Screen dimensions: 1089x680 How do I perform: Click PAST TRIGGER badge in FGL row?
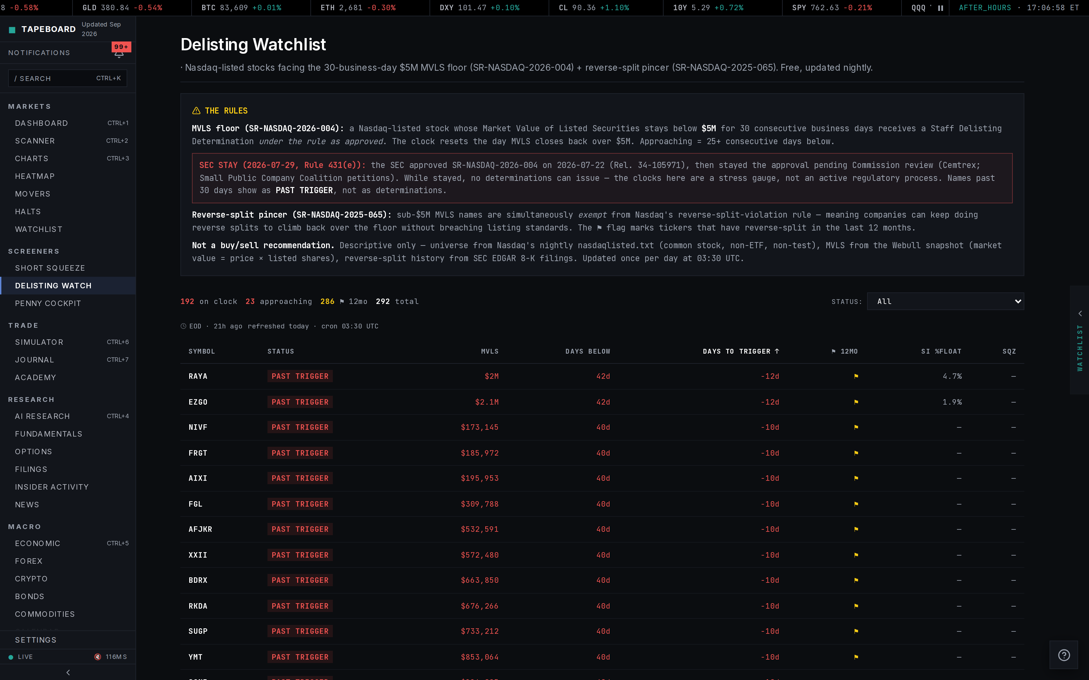300,504
